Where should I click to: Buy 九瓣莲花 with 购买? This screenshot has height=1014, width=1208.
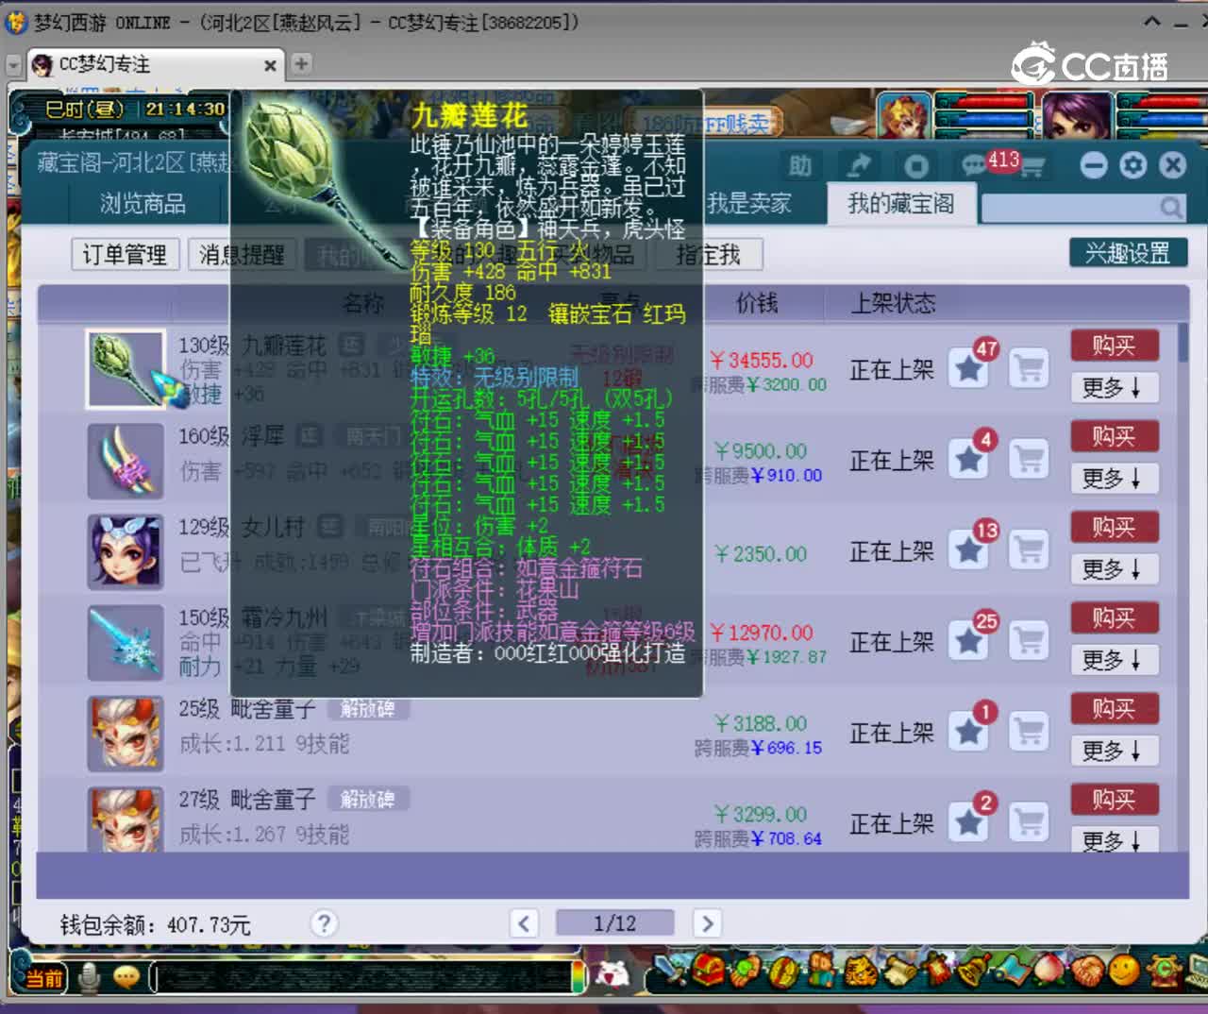coord(1115,346)
